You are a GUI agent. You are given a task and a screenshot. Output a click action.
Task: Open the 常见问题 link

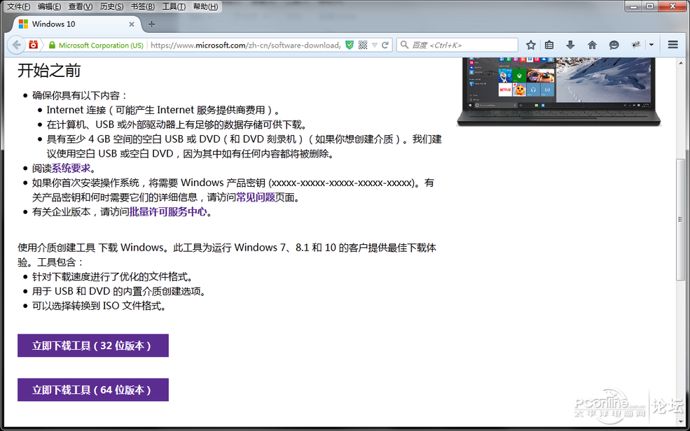(256, 197)
